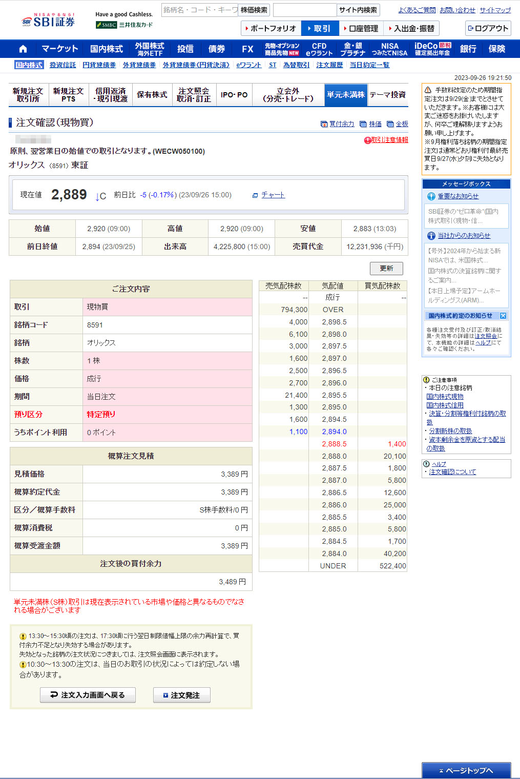
Task: Open the 外国株式 海外ETF menu
Action: click(x=150, y=49)
